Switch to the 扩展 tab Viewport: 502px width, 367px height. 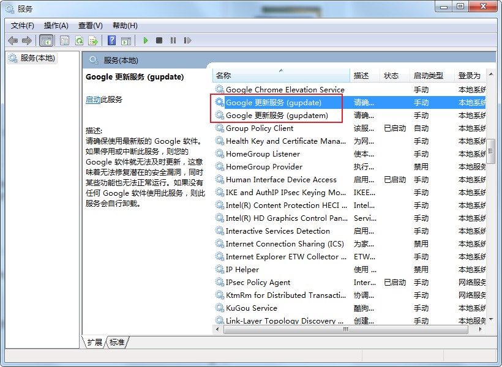94,342
